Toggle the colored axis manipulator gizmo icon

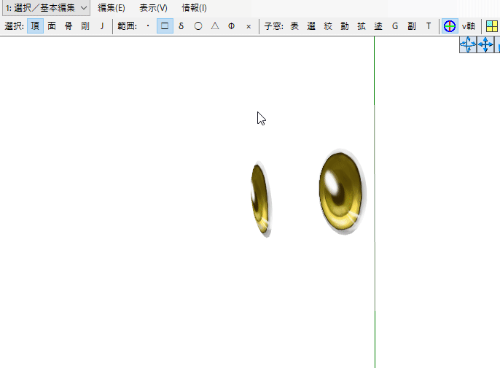click(x=450, y=26)
